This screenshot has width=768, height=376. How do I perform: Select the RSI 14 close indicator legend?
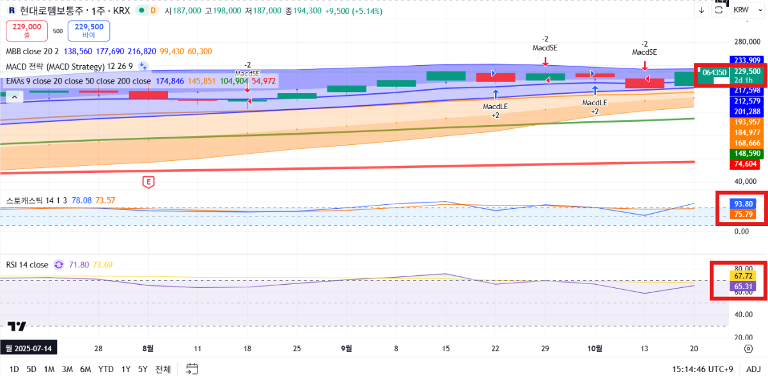point(27,264)
